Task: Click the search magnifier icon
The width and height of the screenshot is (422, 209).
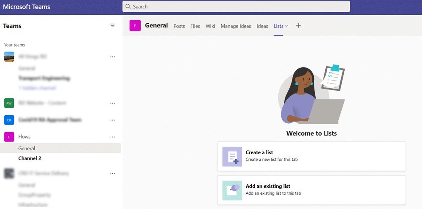Action: pyautogui.click(x=128, y=6)
